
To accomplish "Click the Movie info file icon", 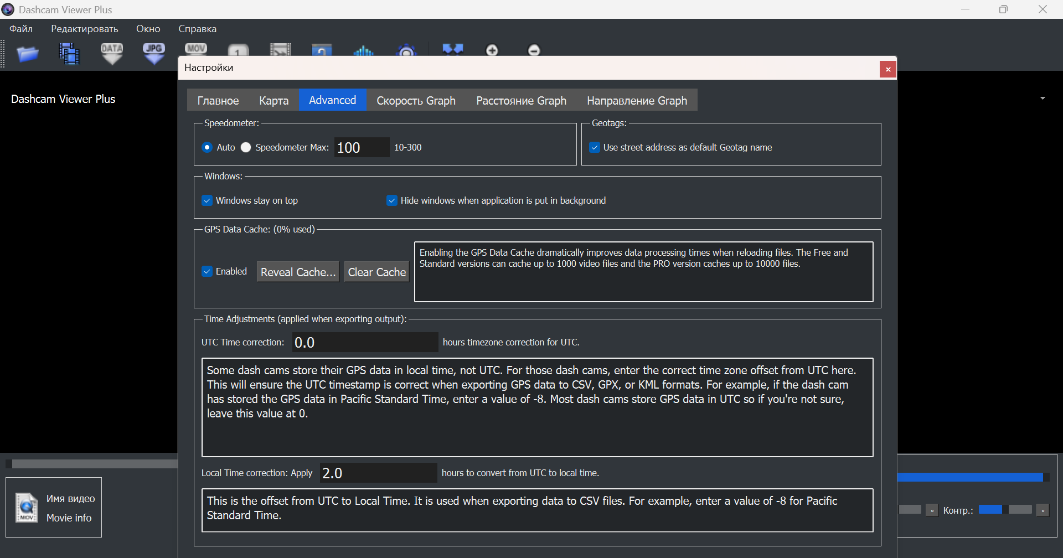I will coord(26,507).
